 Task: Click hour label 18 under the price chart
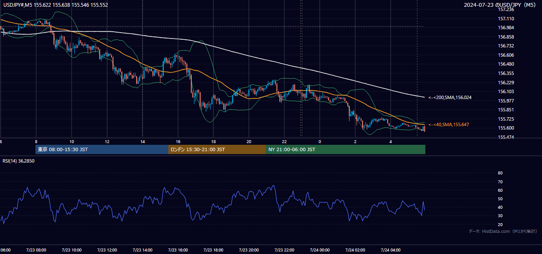pos(213,141)
